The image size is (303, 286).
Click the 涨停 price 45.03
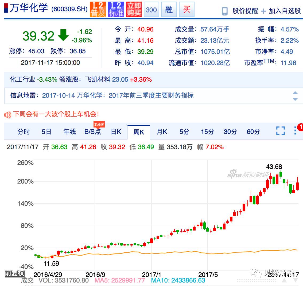(x=36, y=51)
